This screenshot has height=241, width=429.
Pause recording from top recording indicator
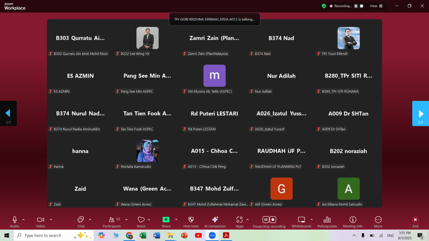point(356,6)
